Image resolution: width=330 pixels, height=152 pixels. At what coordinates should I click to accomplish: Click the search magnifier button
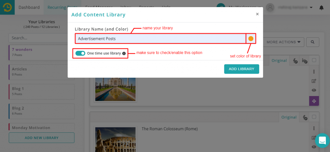pos(312,42)
